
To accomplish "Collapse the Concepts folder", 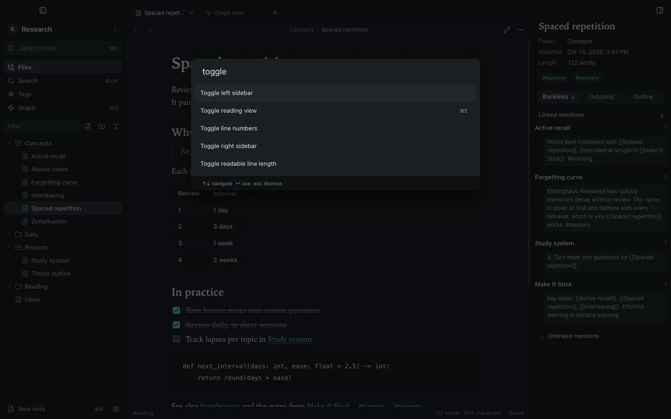I will click(x=9, y=143).
